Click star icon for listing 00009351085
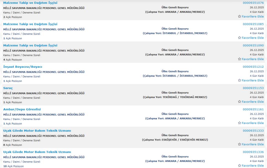This screenshot has height=168, width=267. [239, 38]
